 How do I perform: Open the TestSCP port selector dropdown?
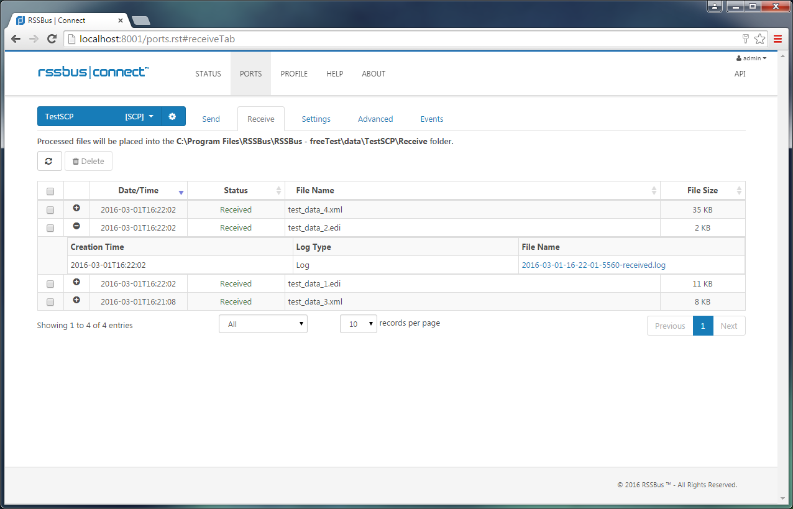click(x=99, y=116)
